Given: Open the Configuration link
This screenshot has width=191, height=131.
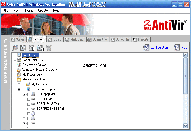Looking at the screenshot, I should [x=159, y=48].
